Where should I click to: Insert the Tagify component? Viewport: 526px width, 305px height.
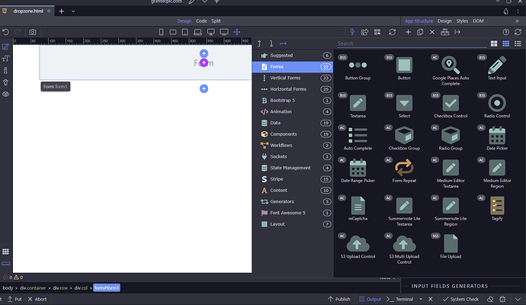click(x=497, y=209)
